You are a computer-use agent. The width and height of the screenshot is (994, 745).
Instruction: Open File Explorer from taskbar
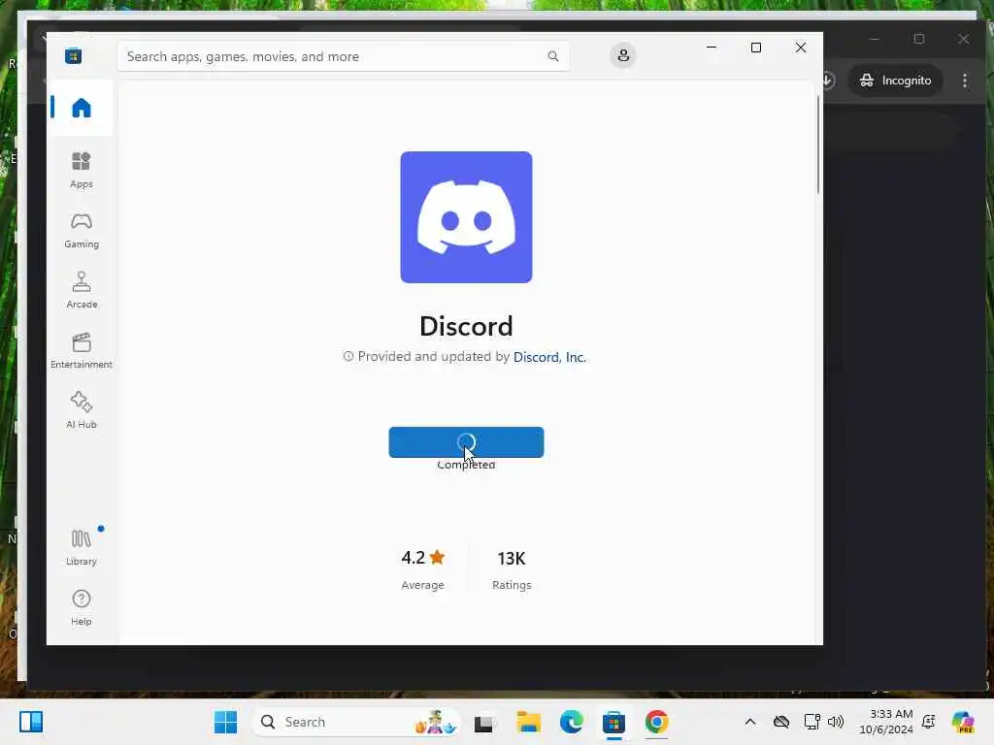coord(528,722)
